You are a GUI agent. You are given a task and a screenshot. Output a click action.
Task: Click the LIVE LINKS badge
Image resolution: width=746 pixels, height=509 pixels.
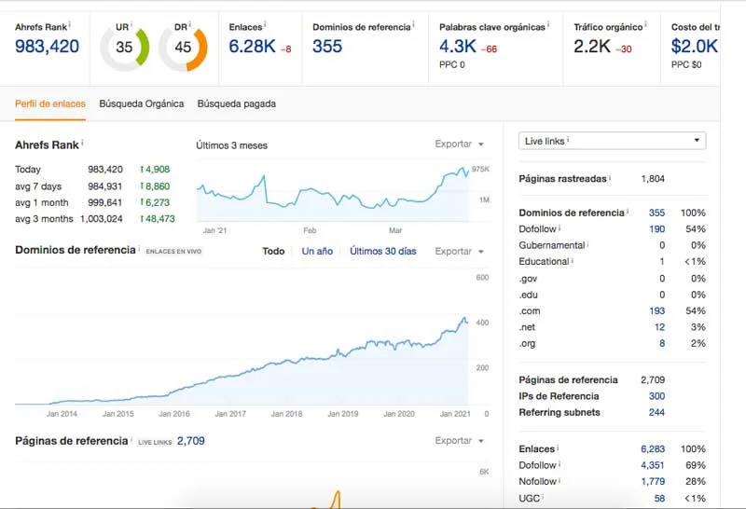coord(155,442)
